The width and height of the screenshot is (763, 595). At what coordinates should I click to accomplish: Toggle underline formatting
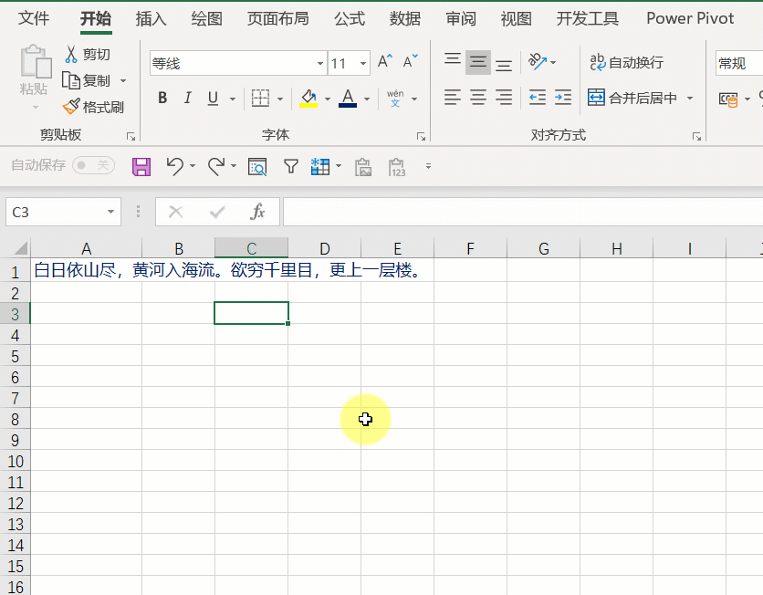[213, 98]
